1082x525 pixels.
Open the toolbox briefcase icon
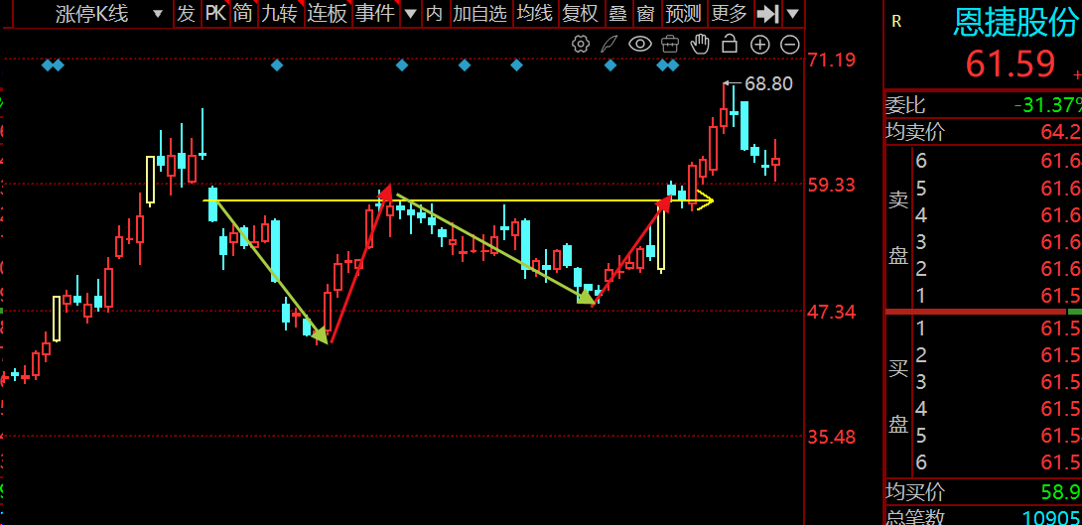[670, 44]
